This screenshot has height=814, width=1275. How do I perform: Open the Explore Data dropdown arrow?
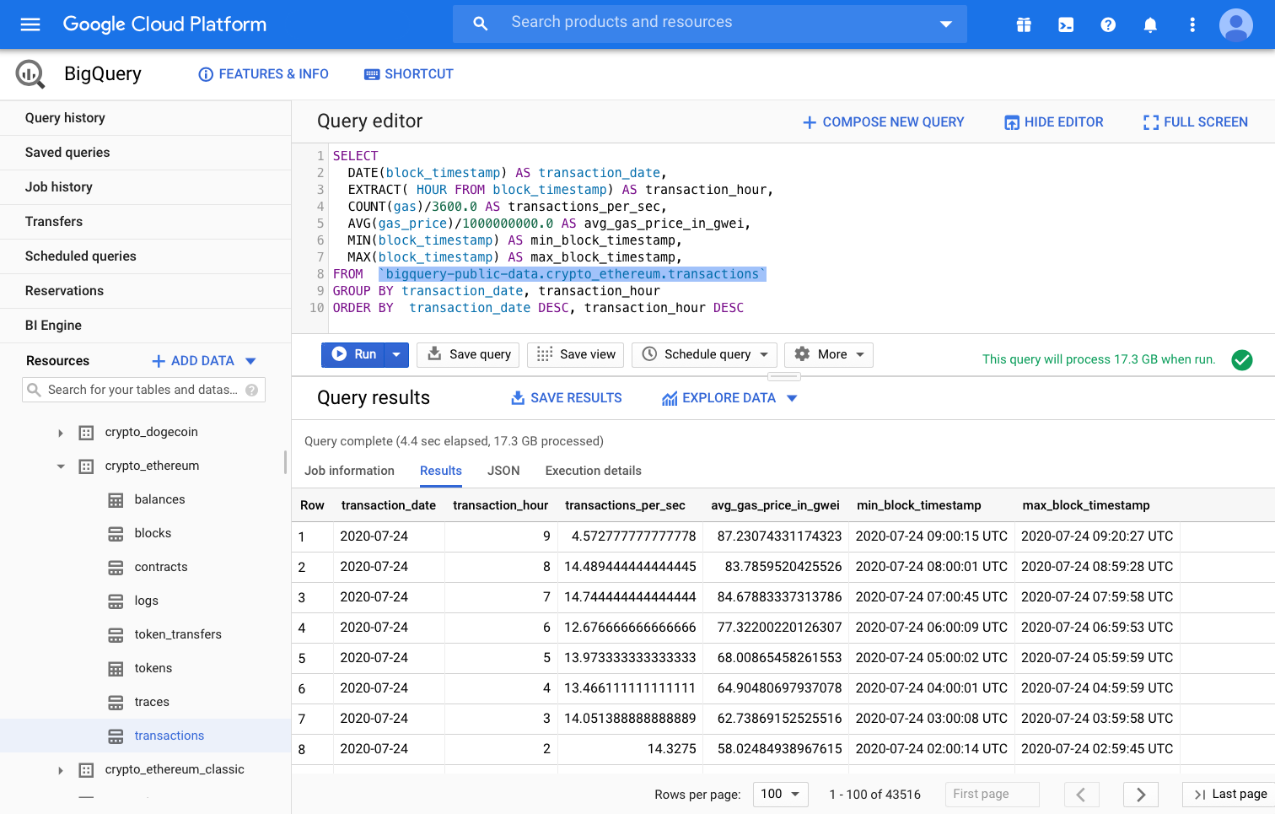[x=792, y=398]
